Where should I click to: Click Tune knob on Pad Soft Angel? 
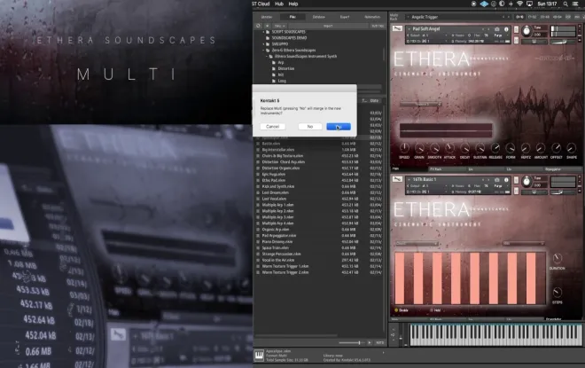[x=526, y=31]
